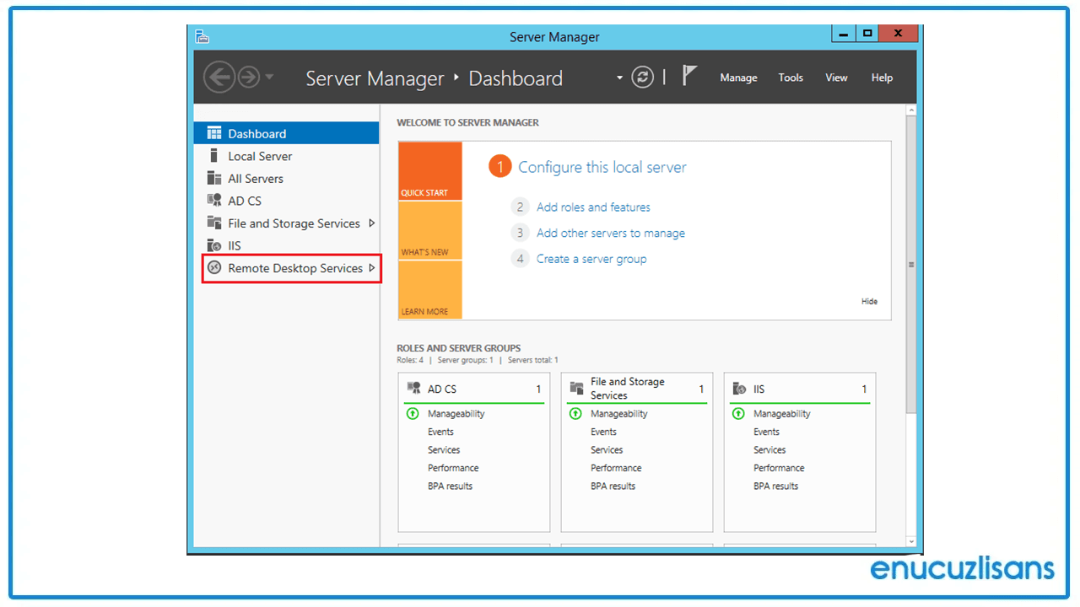Viewport: 1080px width, 607px height.
Task: Click the scrollbar up arrow
Action: tap(910, 110)
